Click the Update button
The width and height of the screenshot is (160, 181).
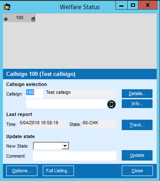click(137, 155)
